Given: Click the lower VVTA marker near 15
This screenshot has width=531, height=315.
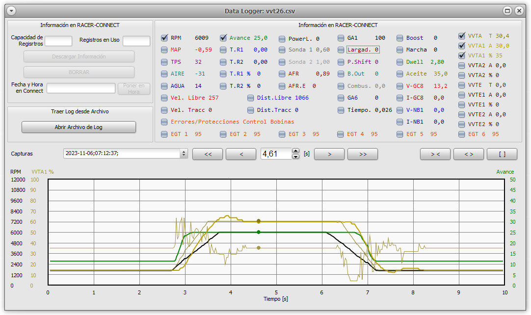Looking at the screenshot, I should click(x=259, y=248).
